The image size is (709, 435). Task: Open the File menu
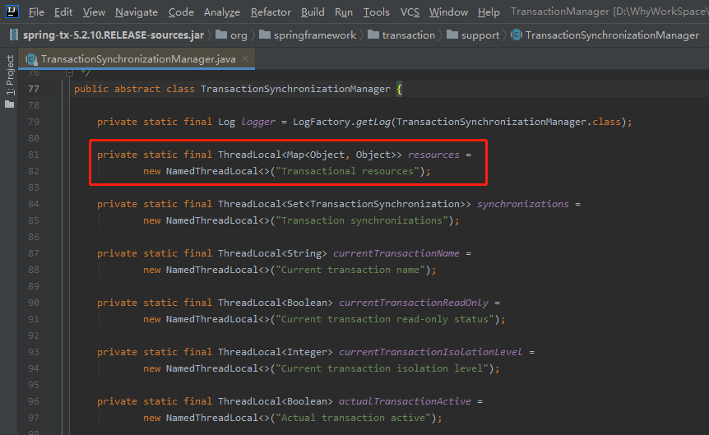pos(36,12)
